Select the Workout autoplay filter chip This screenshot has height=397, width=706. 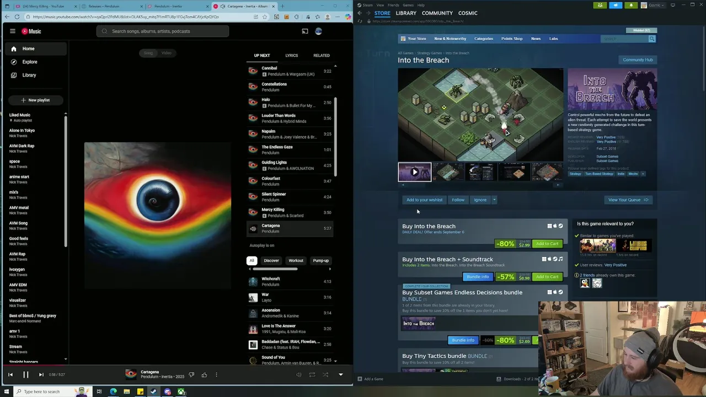point(296,260)
